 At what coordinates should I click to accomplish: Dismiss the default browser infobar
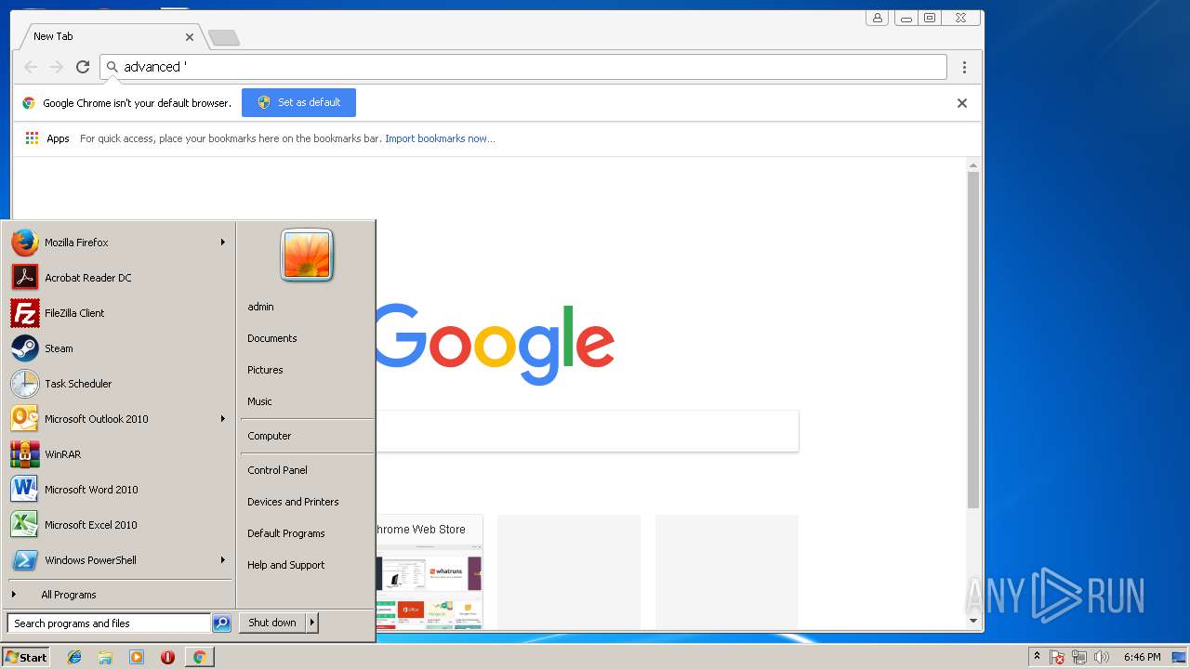click(962, 103)
